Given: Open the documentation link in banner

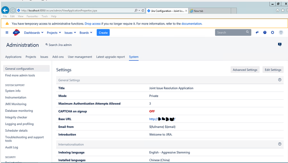Looking at the screenshot, I should coord(191,24).
